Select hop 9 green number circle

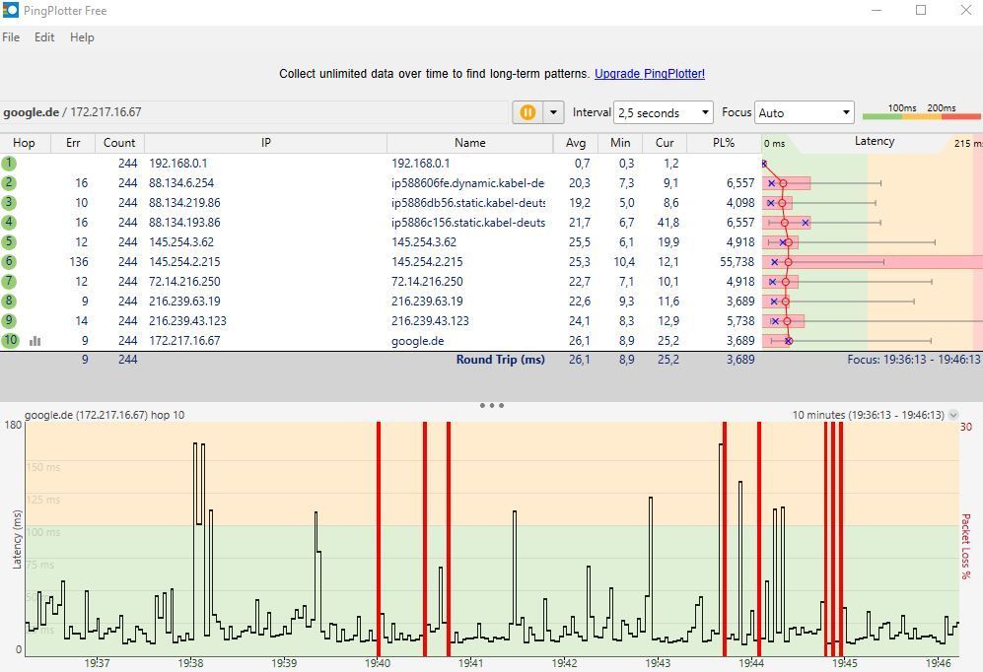click(9, 320)
